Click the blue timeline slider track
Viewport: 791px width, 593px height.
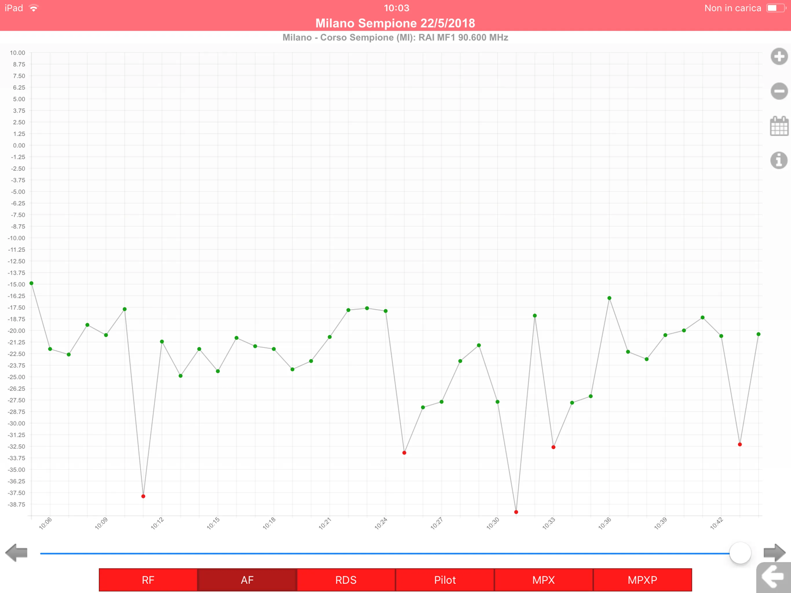384,553
